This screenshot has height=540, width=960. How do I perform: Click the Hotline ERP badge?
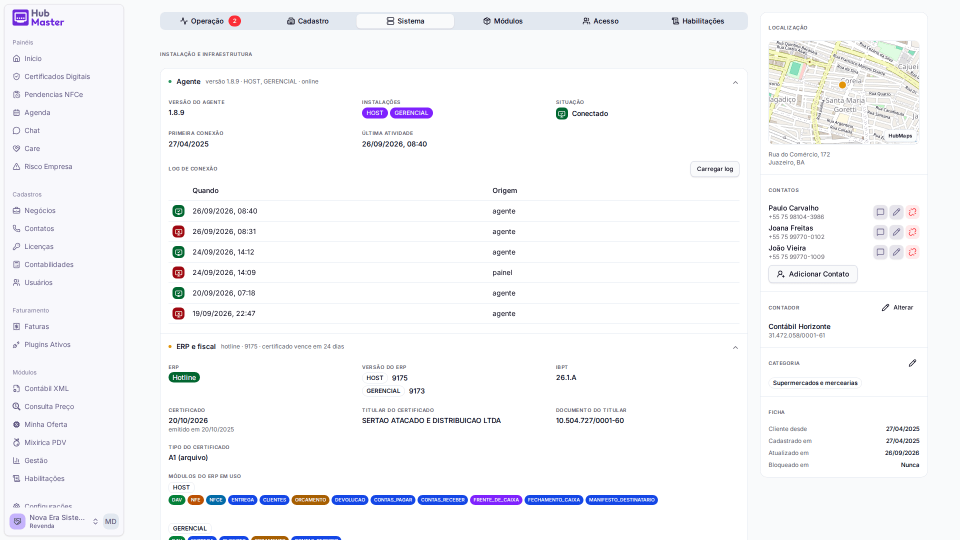pos(184,377)
